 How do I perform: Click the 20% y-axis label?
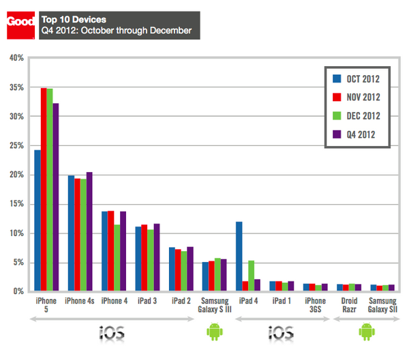click(x=16, y=175)
